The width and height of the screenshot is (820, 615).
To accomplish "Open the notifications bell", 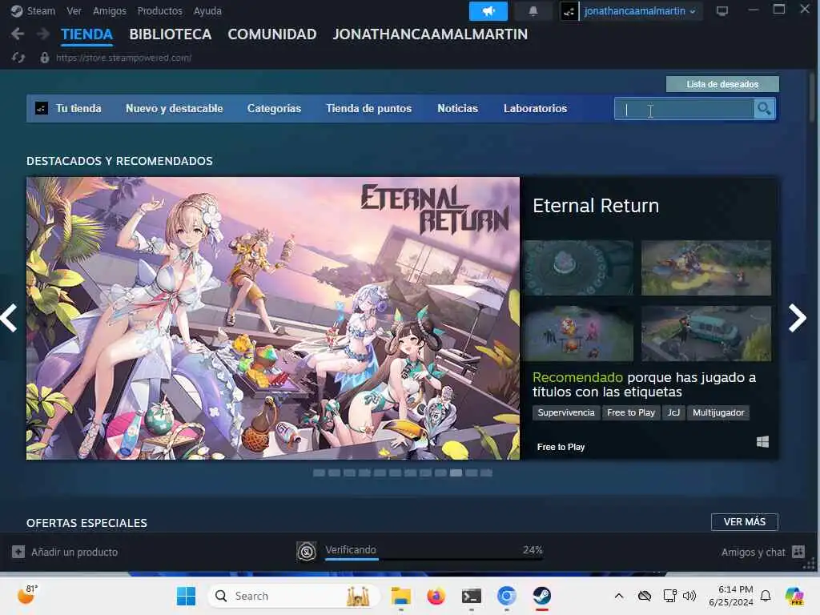I will [533, 11].
